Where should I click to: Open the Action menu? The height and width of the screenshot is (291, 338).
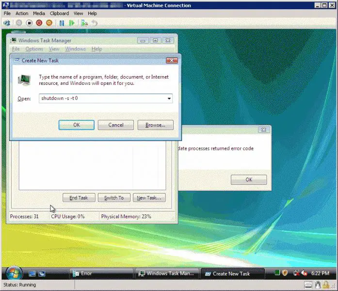(x=22, y=14)
